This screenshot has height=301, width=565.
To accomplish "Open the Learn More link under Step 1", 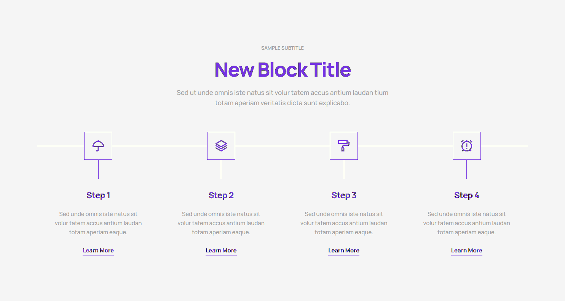I will [98, 251].
